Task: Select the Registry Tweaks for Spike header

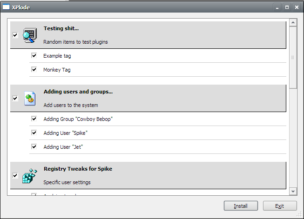Action: (148, 175)
